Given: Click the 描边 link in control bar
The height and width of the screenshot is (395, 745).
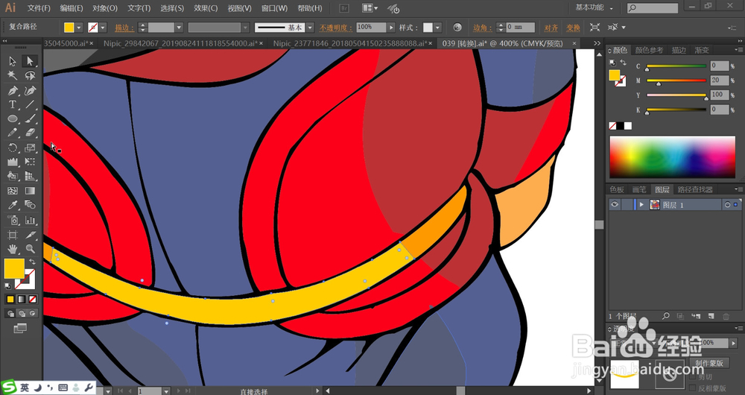Looking at the screenshot, I should pos(124,28).
